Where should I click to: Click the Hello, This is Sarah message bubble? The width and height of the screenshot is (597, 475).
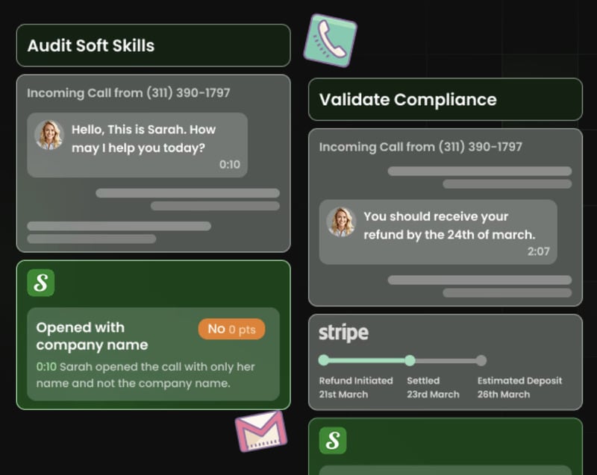[142, 139]
